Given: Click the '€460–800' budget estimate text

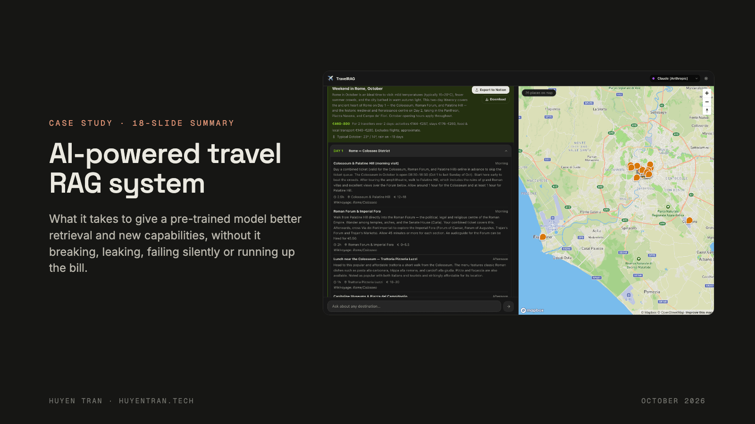Looking at the screenshot, I should 341,124.
